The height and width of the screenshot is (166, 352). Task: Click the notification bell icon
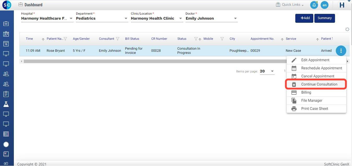[314, 5]
